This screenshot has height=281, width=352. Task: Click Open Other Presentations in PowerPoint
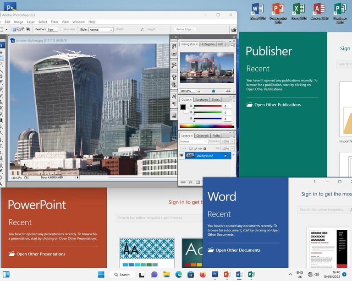37,254
